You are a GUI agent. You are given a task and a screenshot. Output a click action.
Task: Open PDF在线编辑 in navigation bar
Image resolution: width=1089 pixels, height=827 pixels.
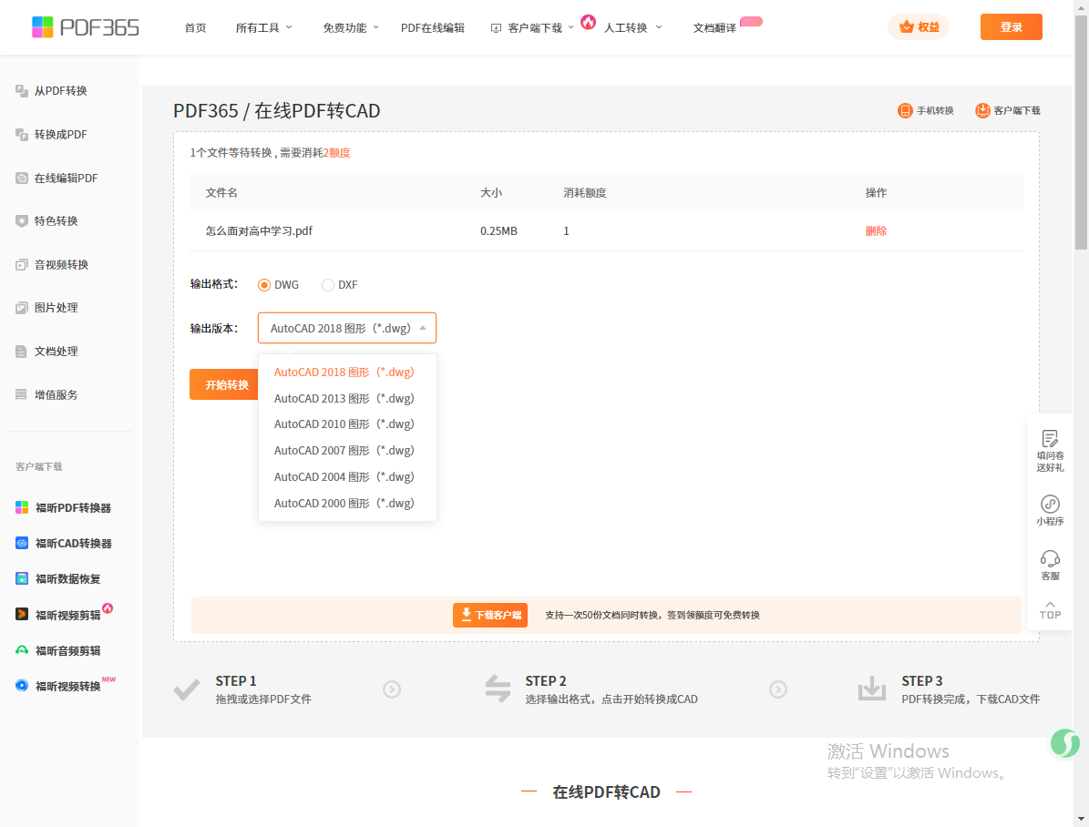point(433,27)
